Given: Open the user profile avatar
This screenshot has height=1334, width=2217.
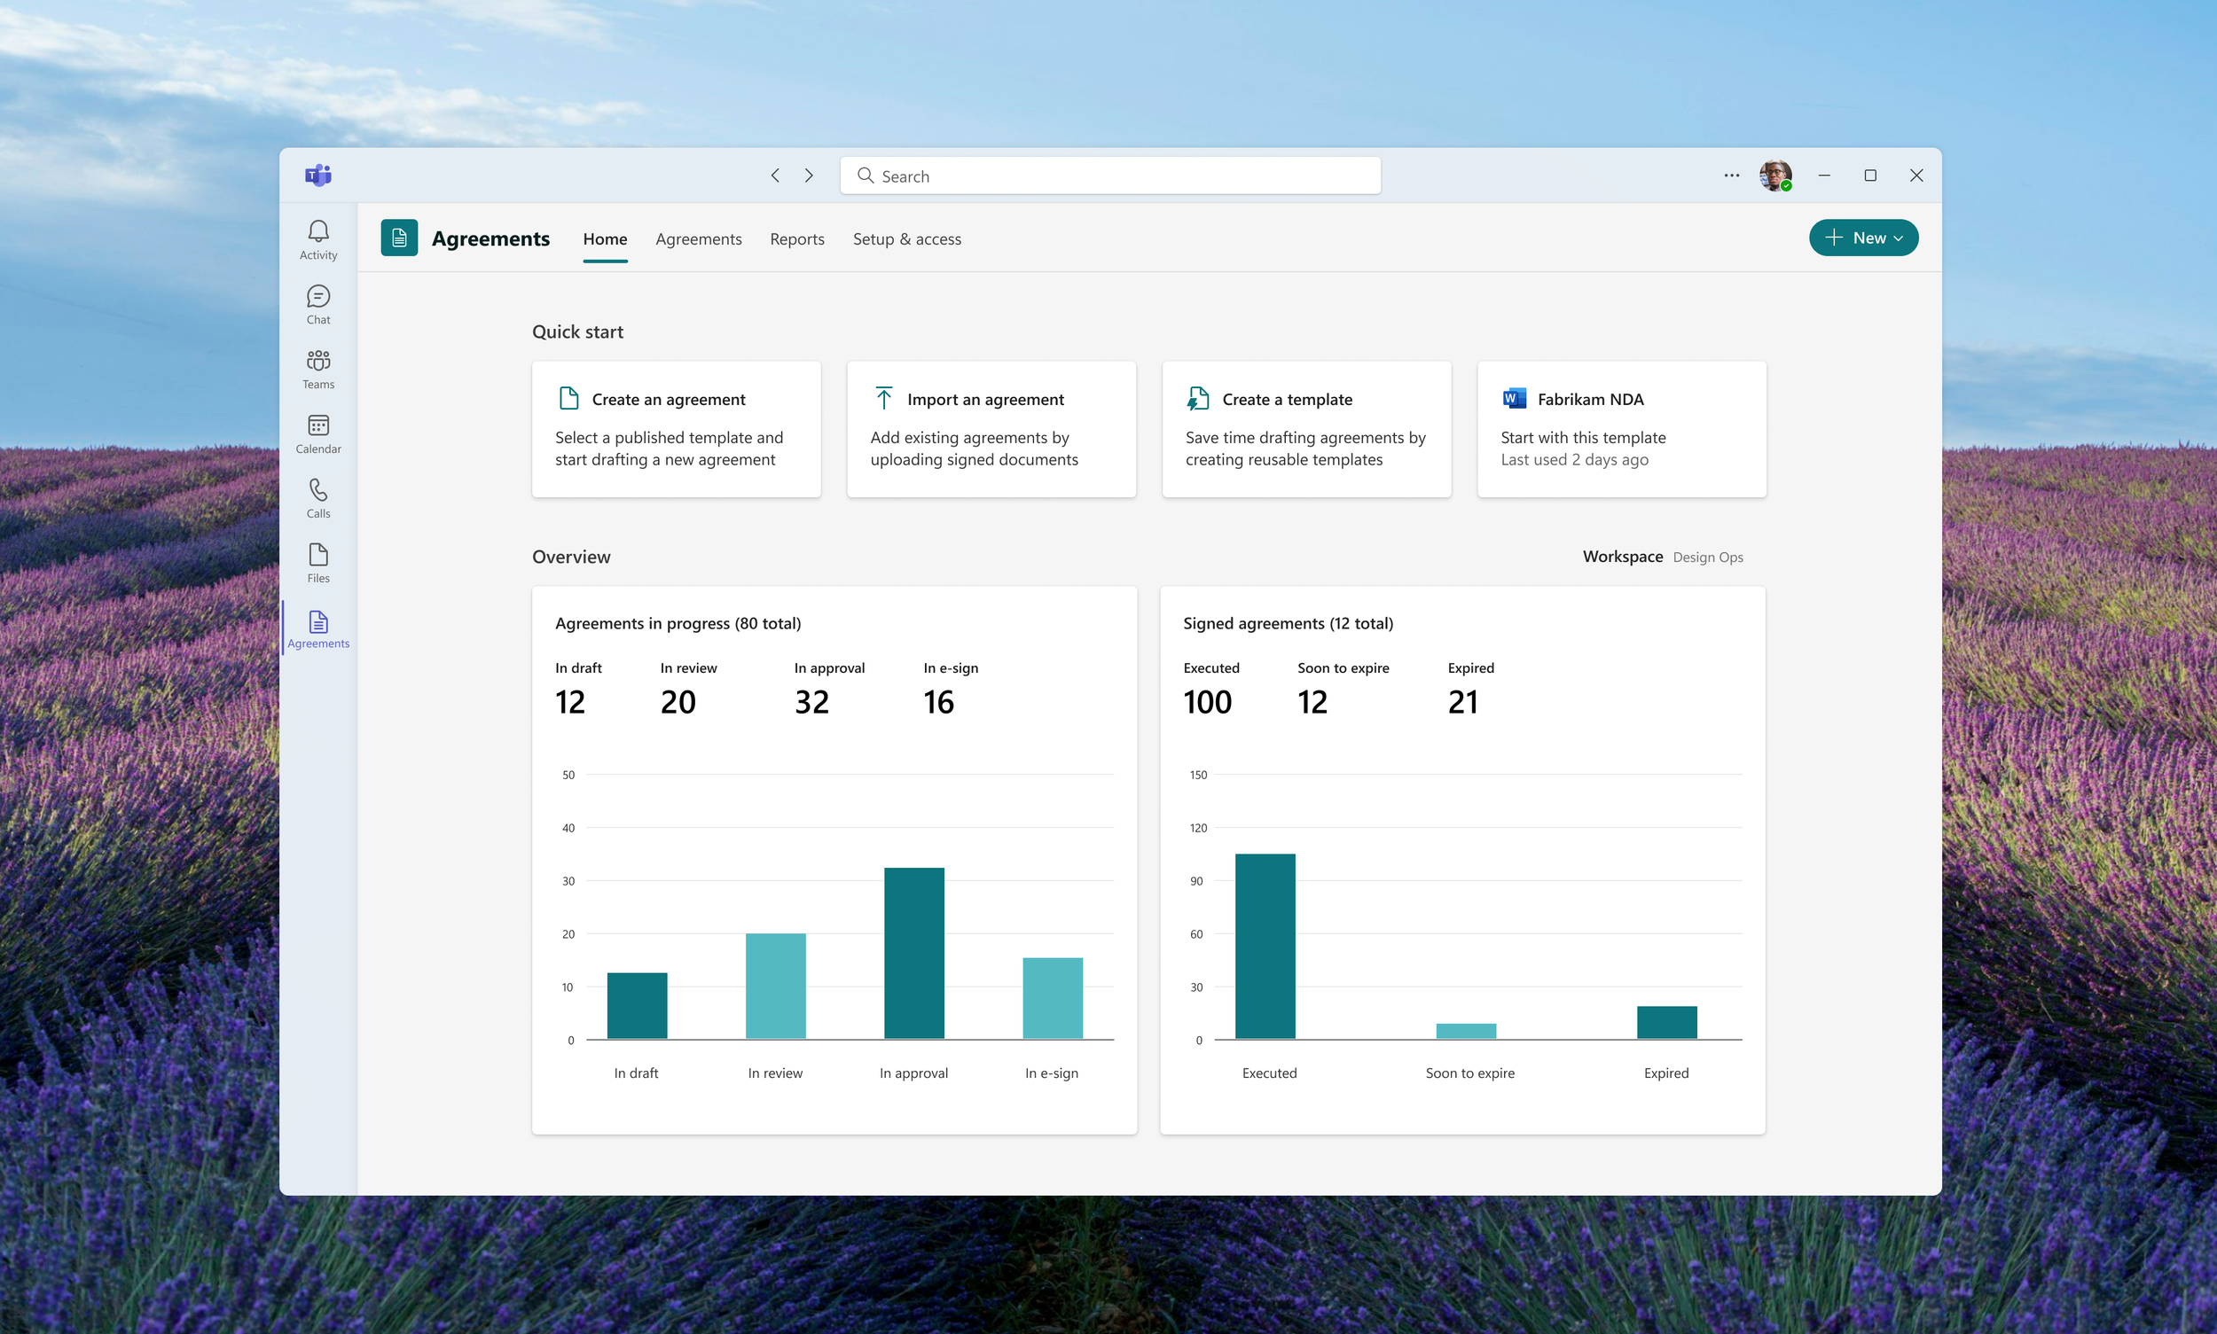Looking at the screenshot, I should coord(1774,176).
